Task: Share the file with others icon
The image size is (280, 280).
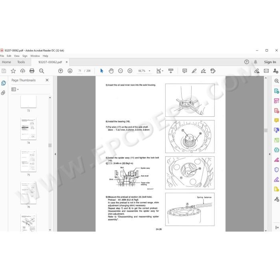Action: pos(276,71)
